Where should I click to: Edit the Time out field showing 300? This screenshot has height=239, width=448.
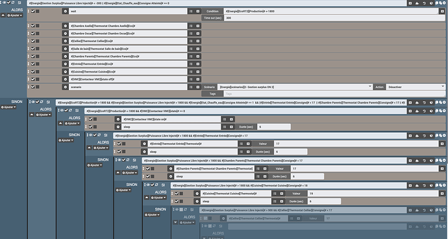point(334,17)
